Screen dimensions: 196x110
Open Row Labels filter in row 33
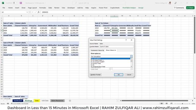13,97
